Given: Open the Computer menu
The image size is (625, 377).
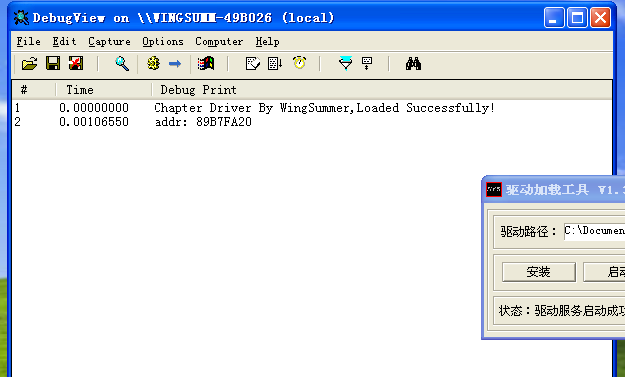Looking at the screenshot, I should pos(219,42).
